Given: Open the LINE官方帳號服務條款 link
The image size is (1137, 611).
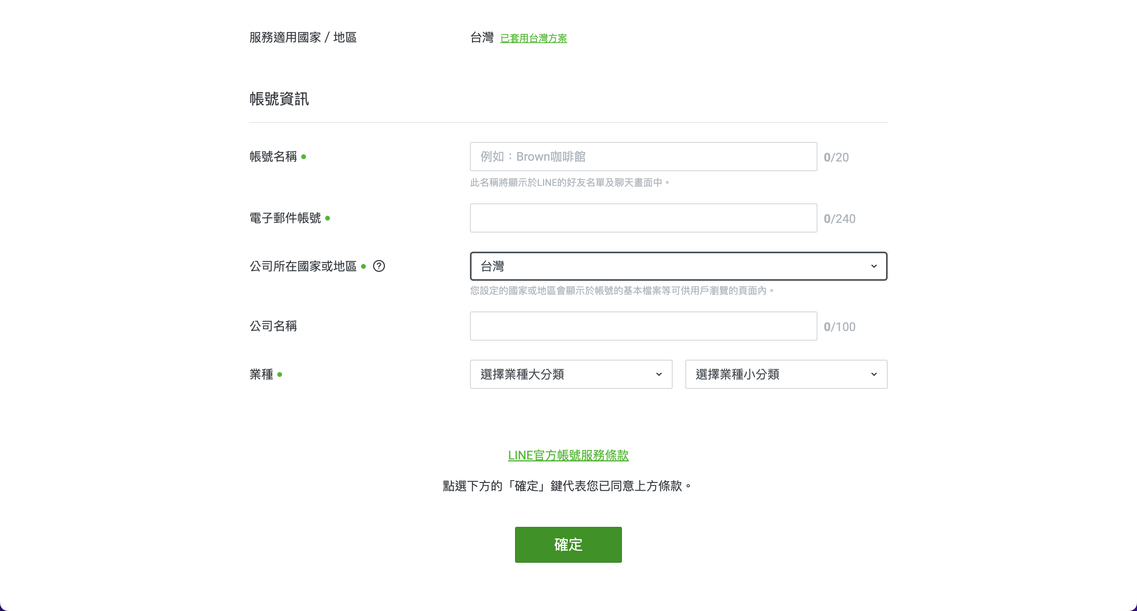Looking at the screenshot, I should click(x=568, y=455).
